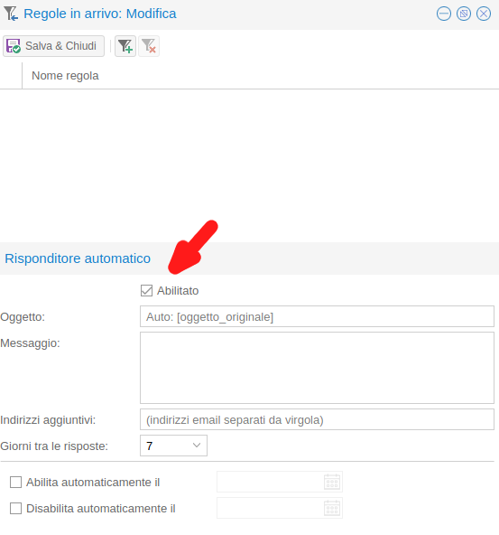Minimize the Regole in arrivo window
The height and width of the screenshot is (535, 499).
(444, 14)
